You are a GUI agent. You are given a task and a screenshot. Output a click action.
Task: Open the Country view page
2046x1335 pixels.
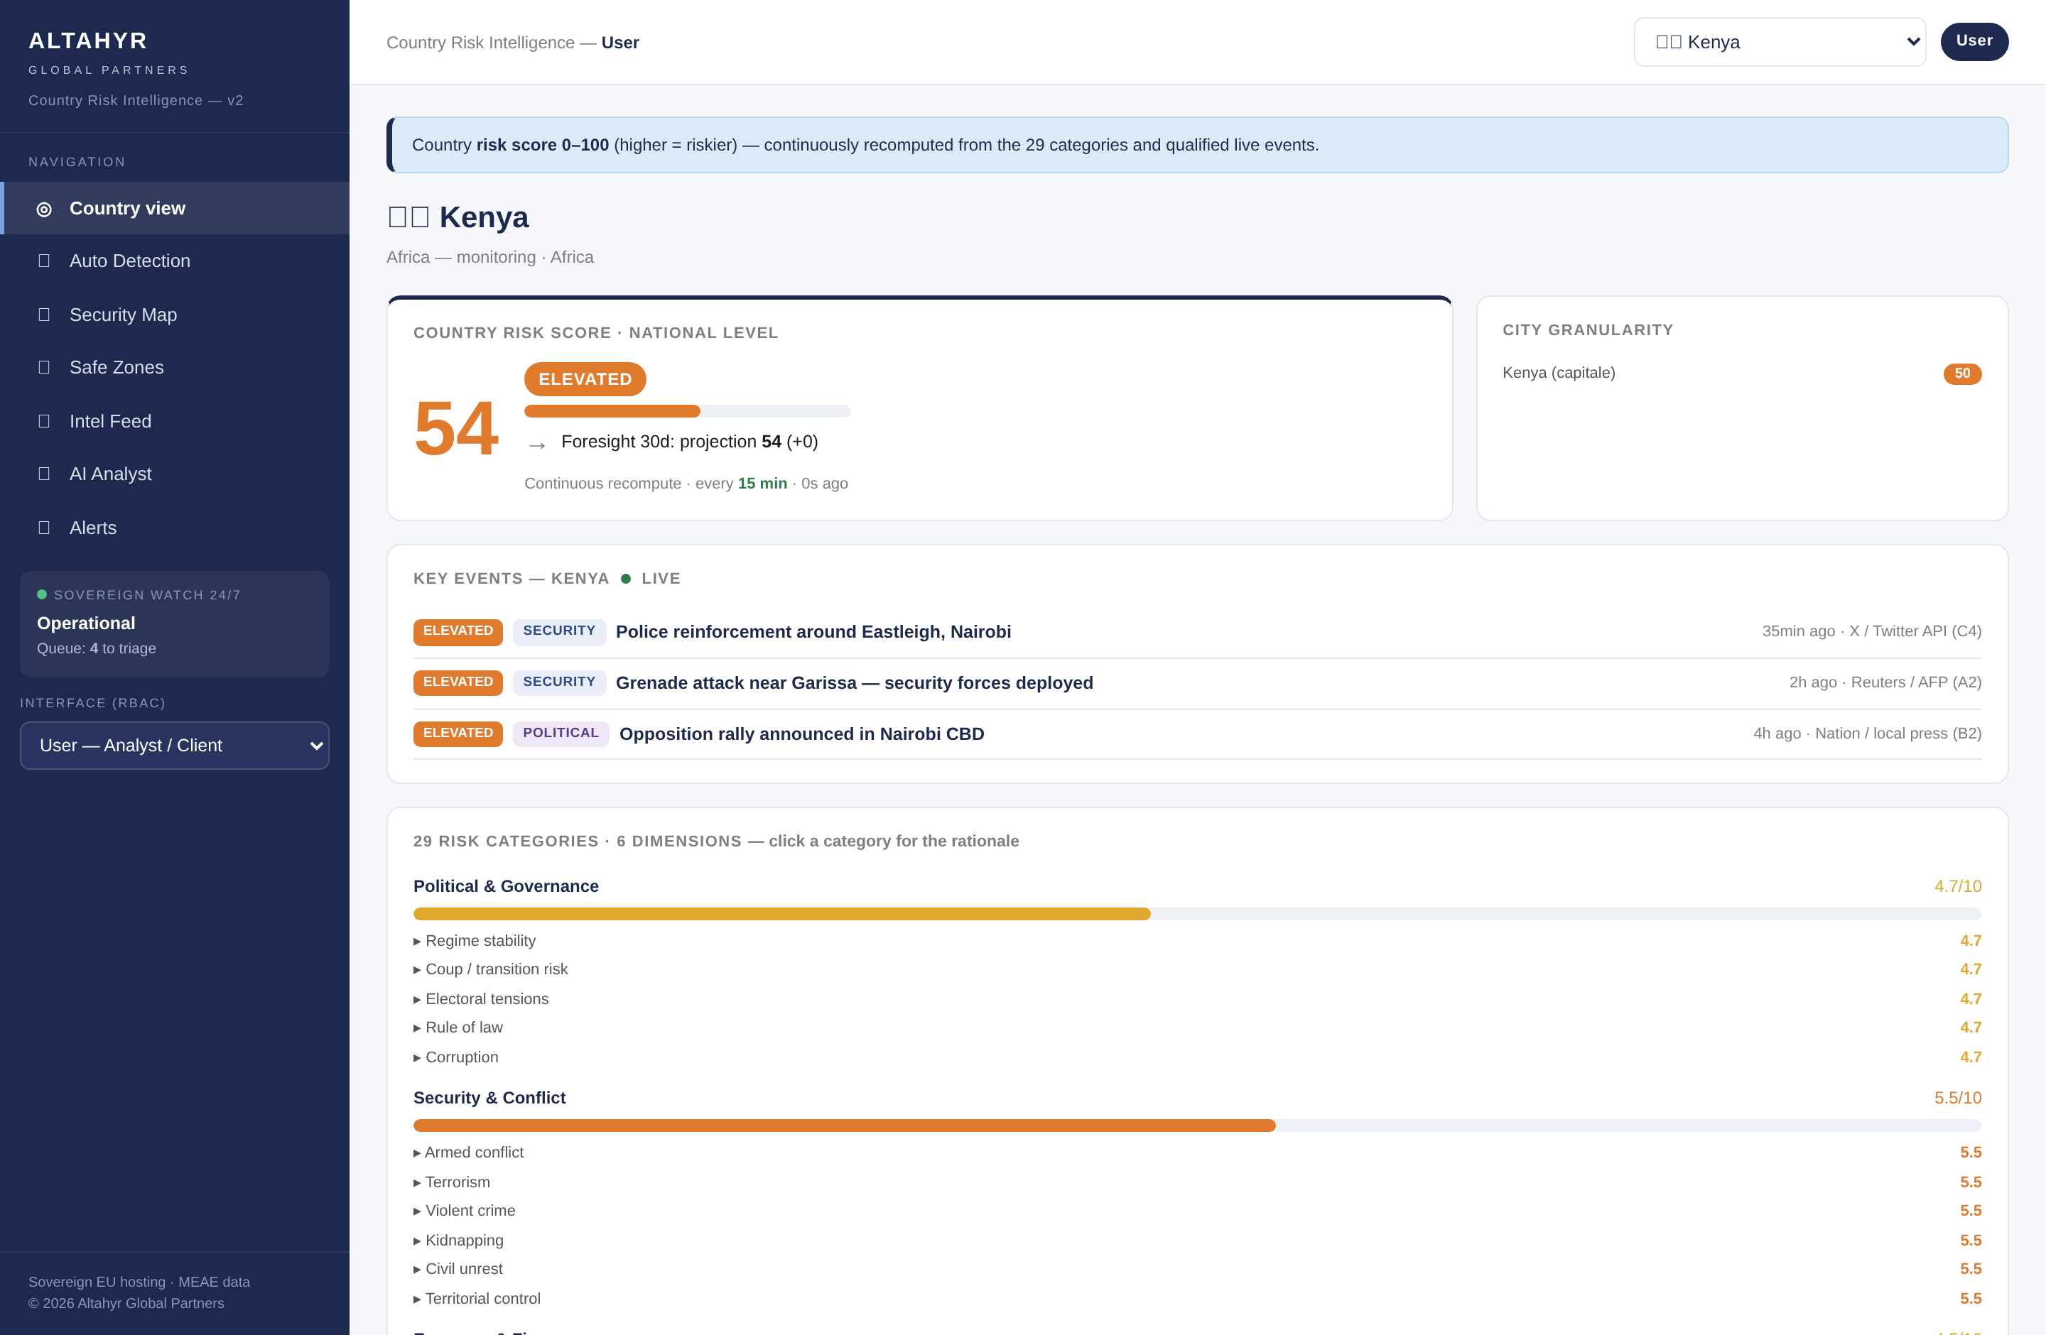coord(175,208)
